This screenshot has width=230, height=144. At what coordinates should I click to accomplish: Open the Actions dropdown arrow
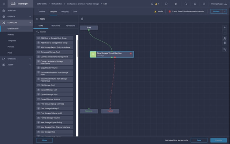pyautogui.click(x=225, y=11)
